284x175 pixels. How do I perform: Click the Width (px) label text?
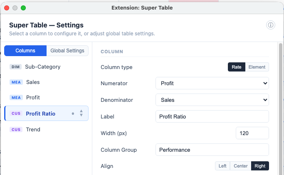pyautogui.click(x=114, y=133)
